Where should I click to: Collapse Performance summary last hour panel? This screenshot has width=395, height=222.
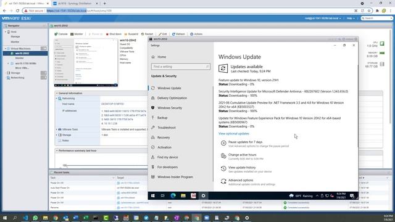point(57,150)
